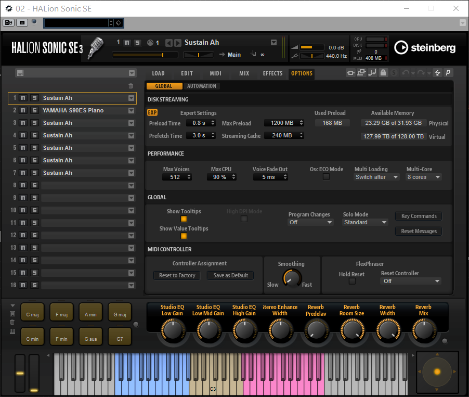The width and height of the screenshot is (469, 397).
Task: Click the trigger pads trash icon
Action: [x=12, y=322]
